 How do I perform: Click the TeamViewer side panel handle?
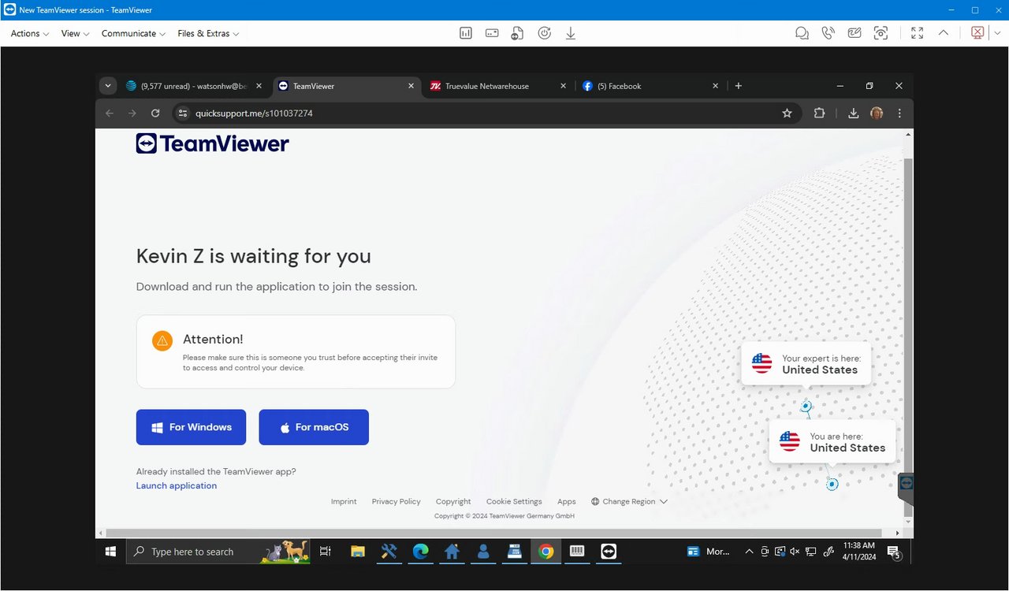click(x=906, y=488)
